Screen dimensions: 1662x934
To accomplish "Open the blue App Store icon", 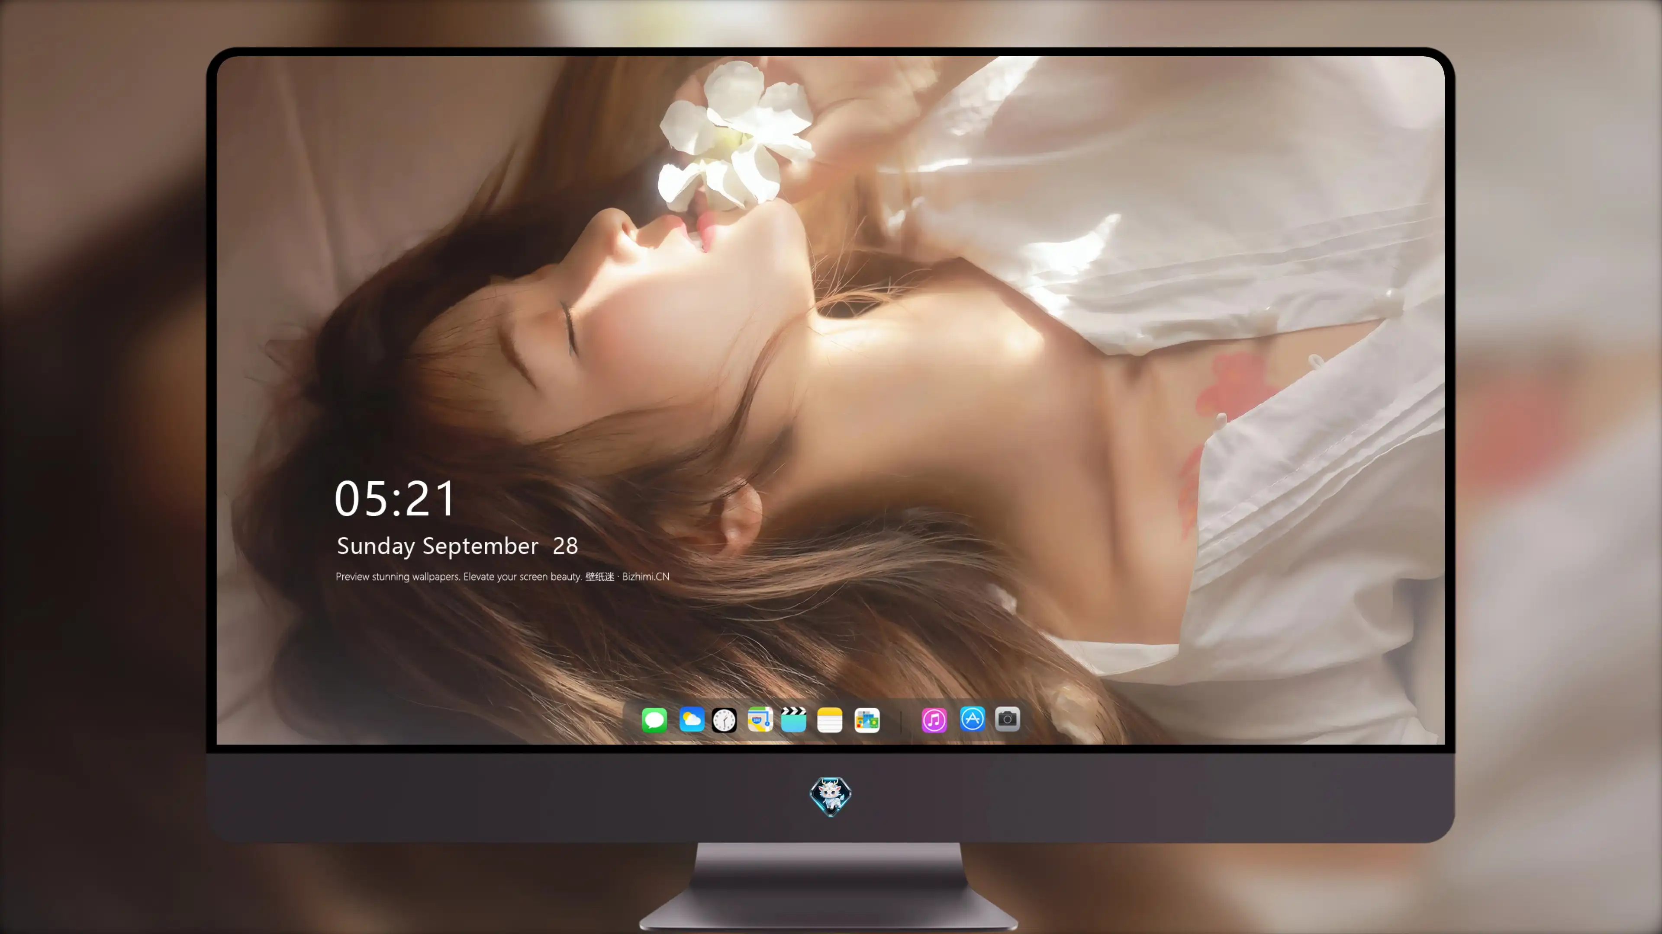I will pos(972,719).
